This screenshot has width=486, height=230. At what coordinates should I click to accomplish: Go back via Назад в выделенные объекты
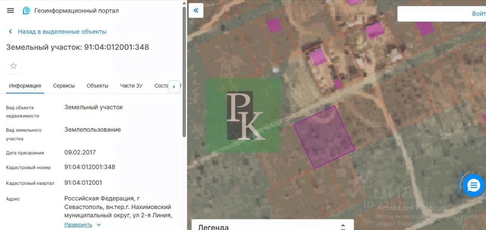coord(62,32)
